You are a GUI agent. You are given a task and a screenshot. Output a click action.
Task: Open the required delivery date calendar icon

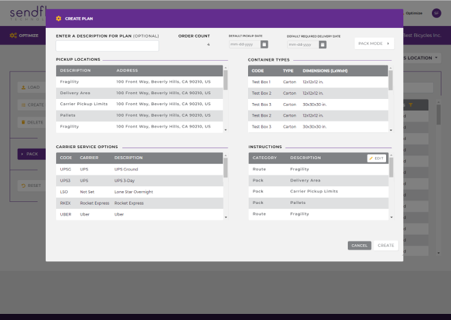tap(323, 44)
